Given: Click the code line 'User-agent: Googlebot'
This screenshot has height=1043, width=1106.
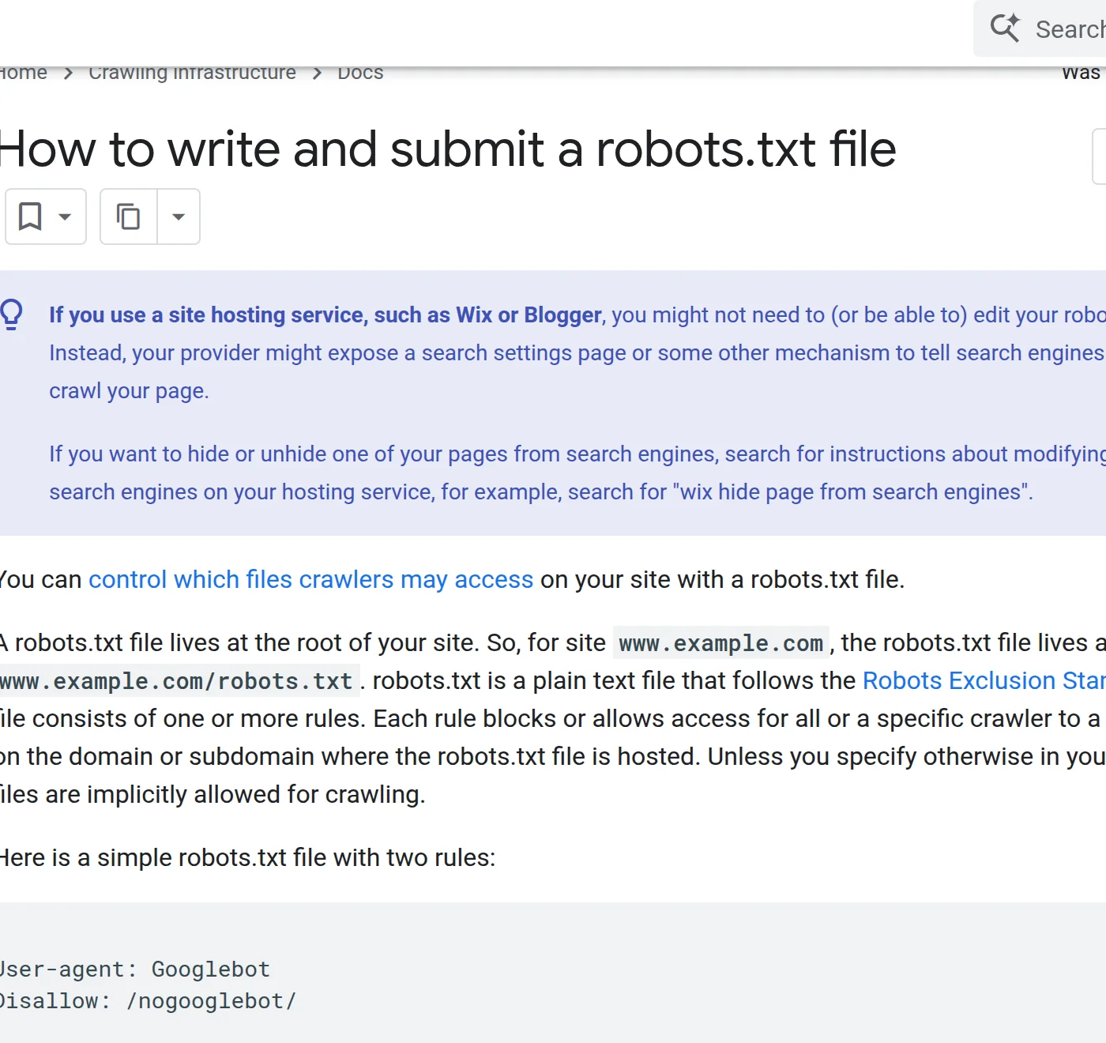Looking at the screenshot, I should pos(134,970).
